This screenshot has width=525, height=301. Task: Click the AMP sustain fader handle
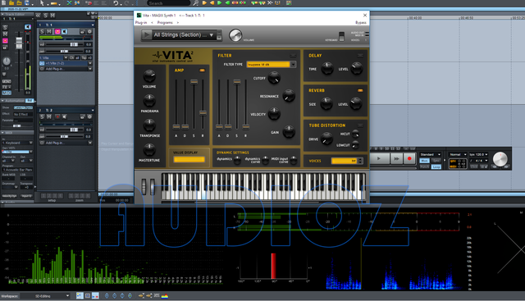point(194,82)
